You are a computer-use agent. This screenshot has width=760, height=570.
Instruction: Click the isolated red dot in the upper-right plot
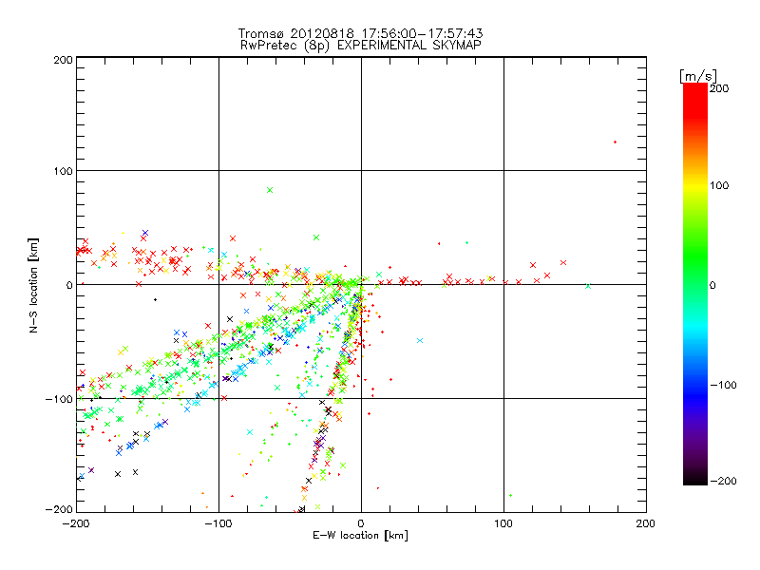coord(615,142)
